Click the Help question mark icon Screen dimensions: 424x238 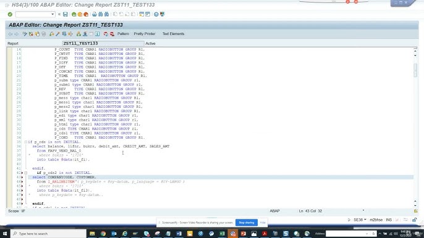156,14
